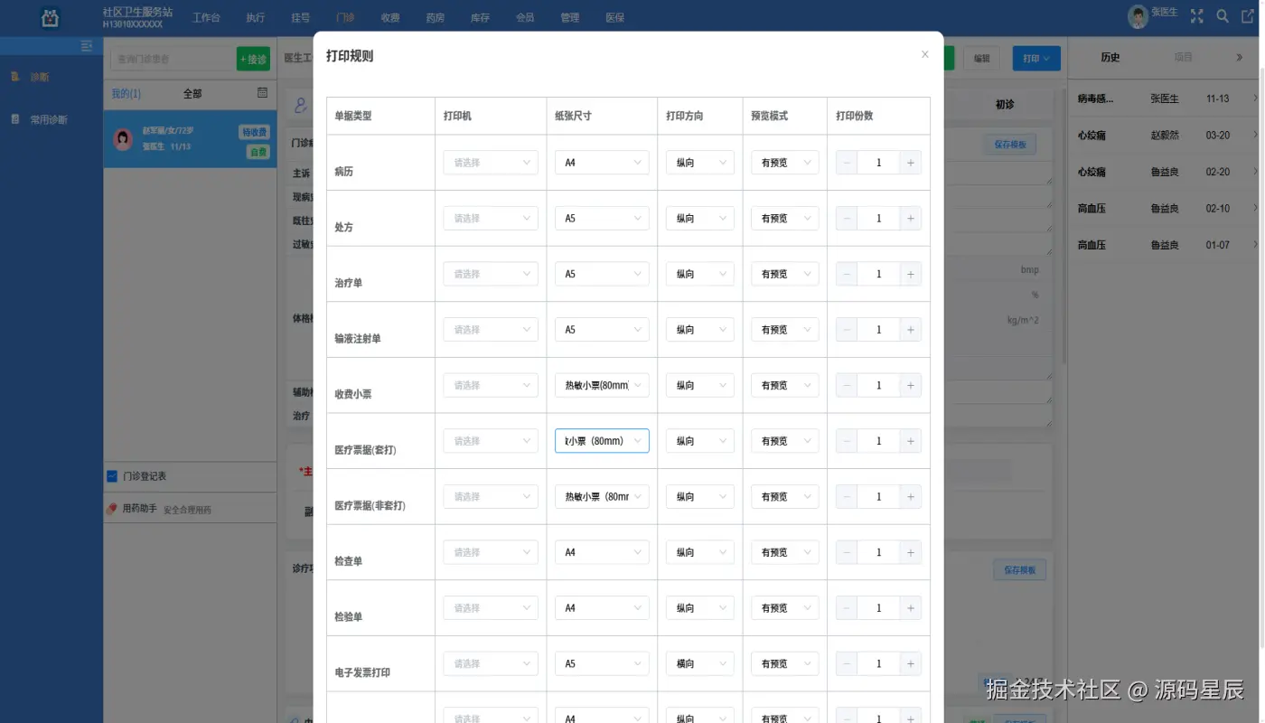1265x723 pixels.
Task: Click the 用药助手 pill icon
Action: point(112,509)
